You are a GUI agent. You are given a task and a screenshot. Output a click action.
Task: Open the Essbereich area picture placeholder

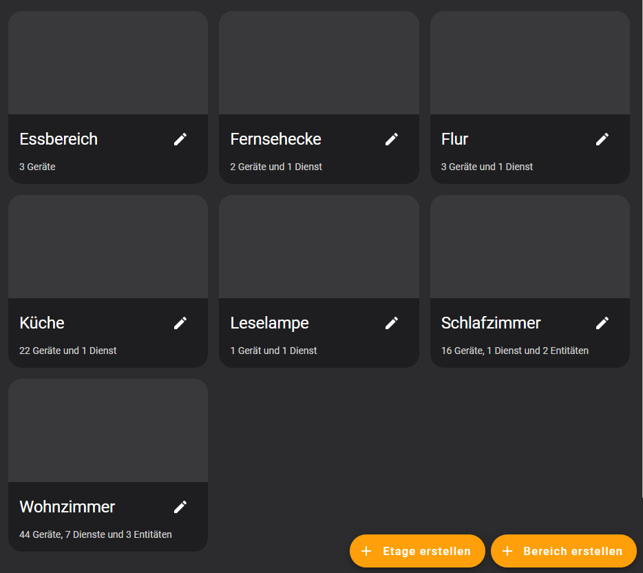[108, 63]
